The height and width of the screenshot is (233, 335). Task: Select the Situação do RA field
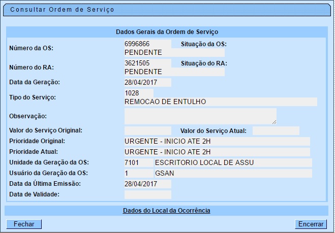tap(174, 72)
